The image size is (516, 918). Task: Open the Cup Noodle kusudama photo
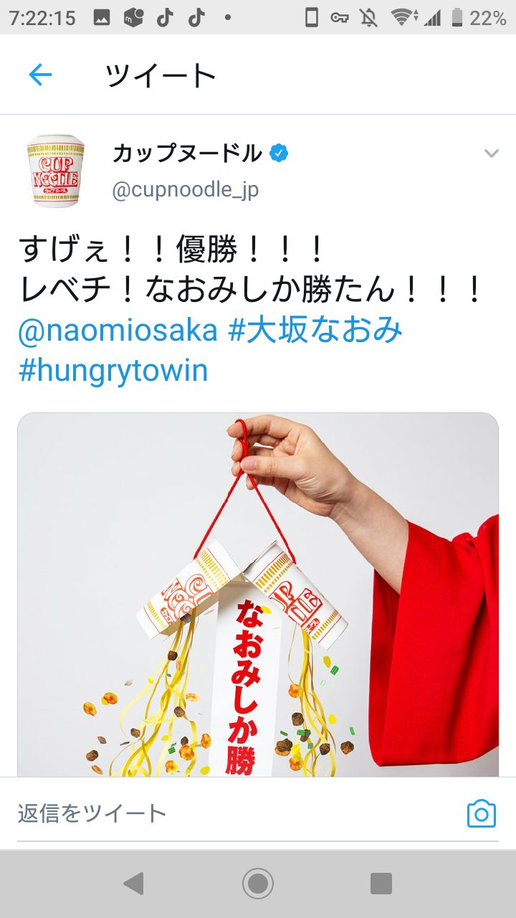[258, 595]
